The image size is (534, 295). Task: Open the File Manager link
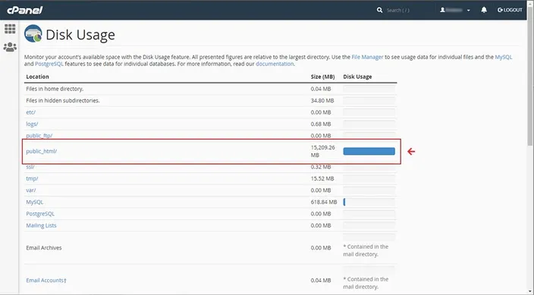(x=367, y=57)
